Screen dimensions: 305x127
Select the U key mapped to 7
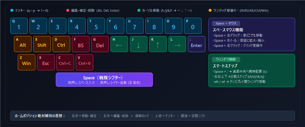point(135,26)
